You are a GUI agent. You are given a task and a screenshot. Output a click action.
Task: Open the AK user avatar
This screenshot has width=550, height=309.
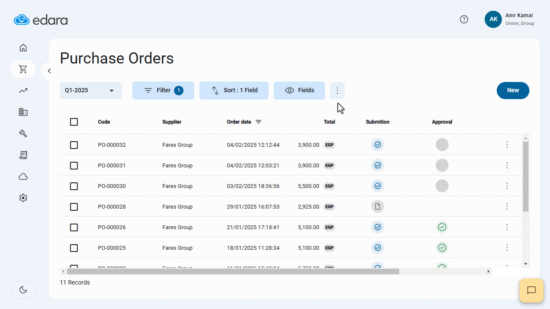(493, 19)
